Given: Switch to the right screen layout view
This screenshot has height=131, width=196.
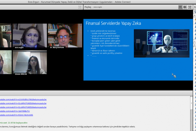Looking at the screenshot, I should click(185, 7).
